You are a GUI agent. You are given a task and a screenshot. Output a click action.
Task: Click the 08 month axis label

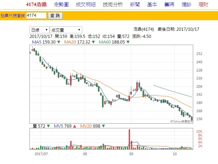[85, 154]
